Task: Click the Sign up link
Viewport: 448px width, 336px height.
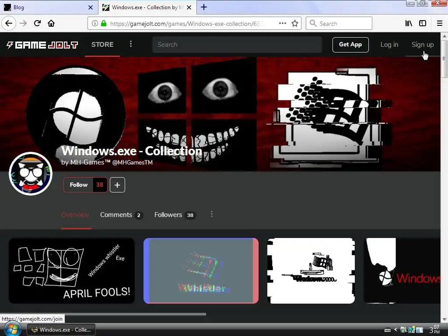Action: [x=423, y=45]
